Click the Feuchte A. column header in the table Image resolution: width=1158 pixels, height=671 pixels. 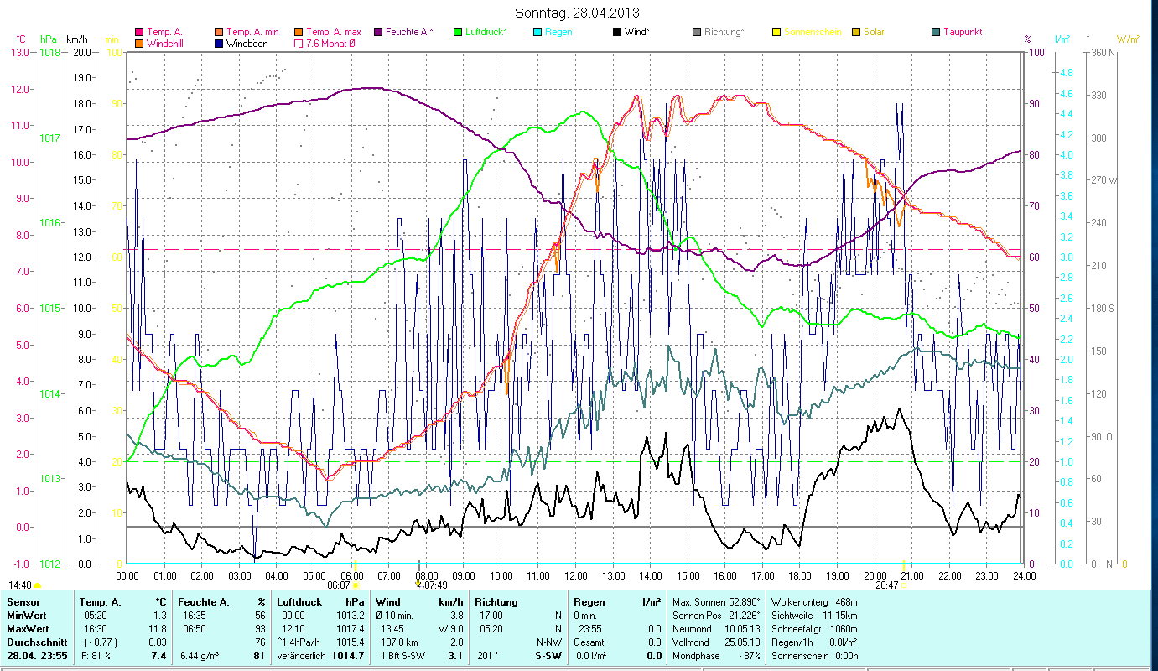click(202, 602)
